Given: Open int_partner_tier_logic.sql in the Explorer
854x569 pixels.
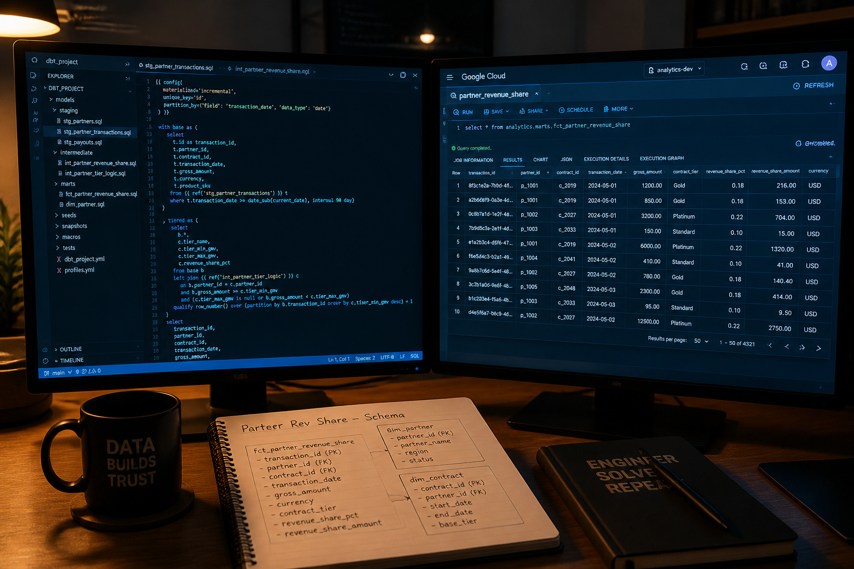Looking at the screenshot, I should click(91, 173).
